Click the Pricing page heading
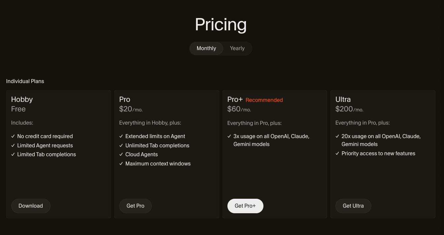This screenshot has width=444, height=235. 221,24
